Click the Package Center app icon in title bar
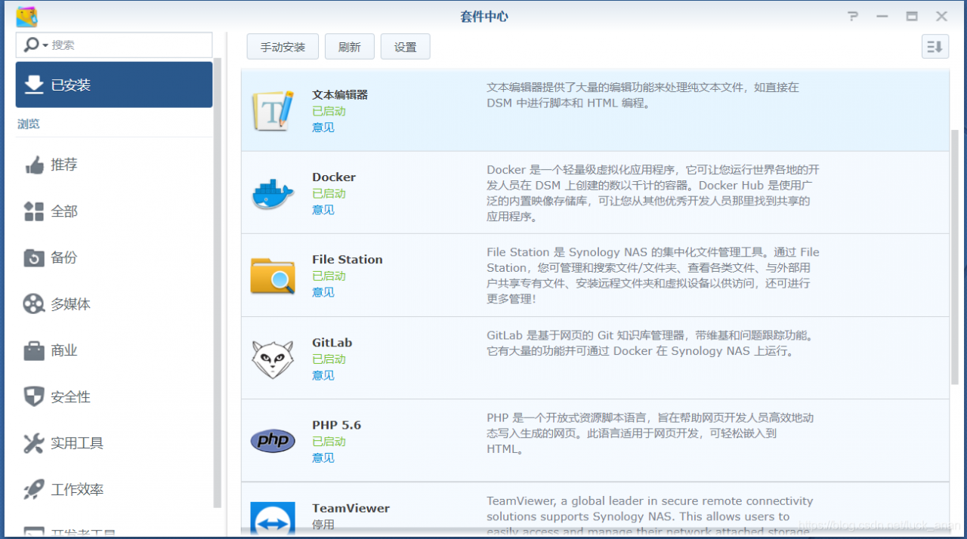The height and width of the screenshot is (539, 967). pos(26,17)
